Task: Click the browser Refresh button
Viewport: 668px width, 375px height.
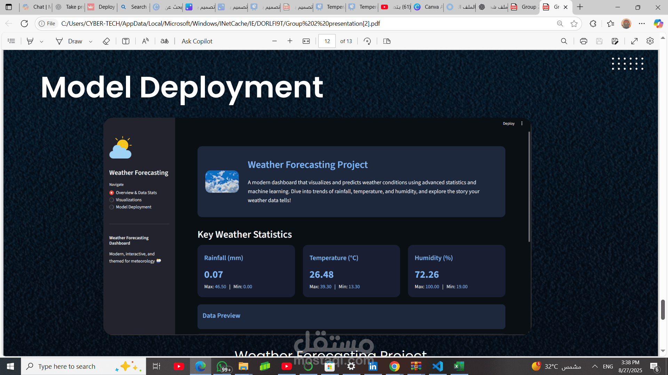Action: click(24, 24)
